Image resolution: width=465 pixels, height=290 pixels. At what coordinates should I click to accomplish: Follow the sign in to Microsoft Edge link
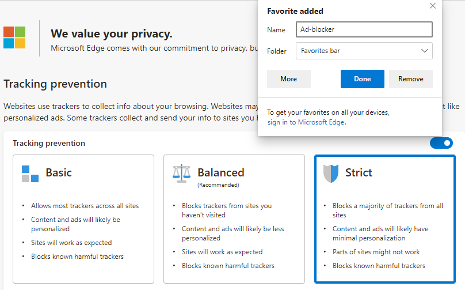(x=306, y=122)
